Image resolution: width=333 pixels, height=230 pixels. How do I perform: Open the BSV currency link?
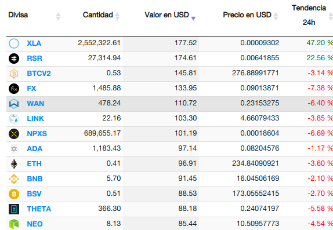34,194
